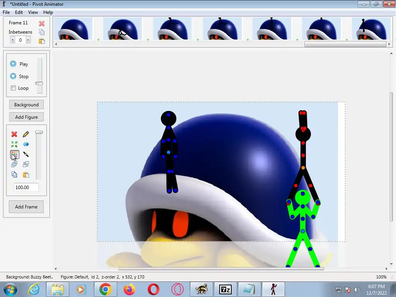The image size is (396, 297).
Task: Launch Firefox from the taskbar
Action: pyautogui.click(x=130, y=289)
